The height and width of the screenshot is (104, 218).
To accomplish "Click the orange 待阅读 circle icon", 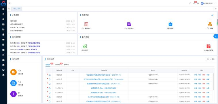I will coord(14,72).
